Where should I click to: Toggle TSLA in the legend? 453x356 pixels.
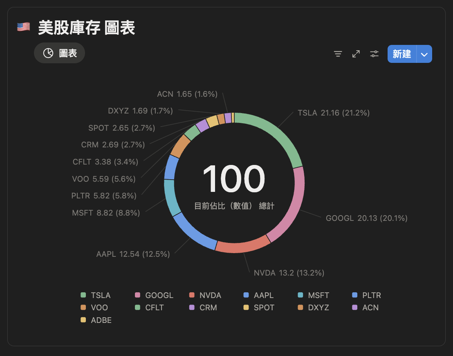pos(96,295)
